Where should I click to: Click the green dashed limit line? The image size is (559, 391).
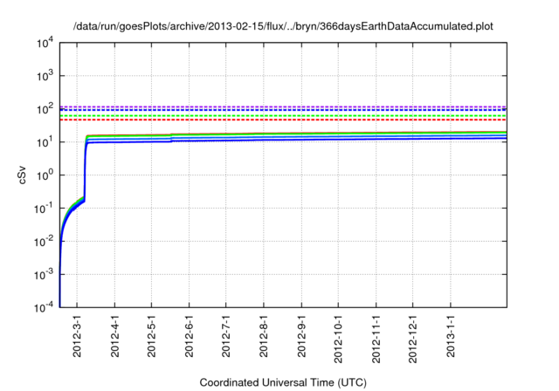coord(283,116)
